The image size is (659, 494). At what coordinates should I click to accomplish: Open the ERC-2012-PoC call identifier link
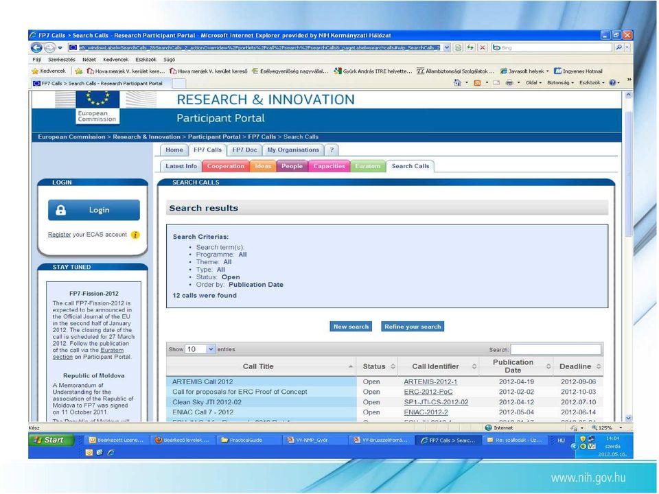pos(428,392)
